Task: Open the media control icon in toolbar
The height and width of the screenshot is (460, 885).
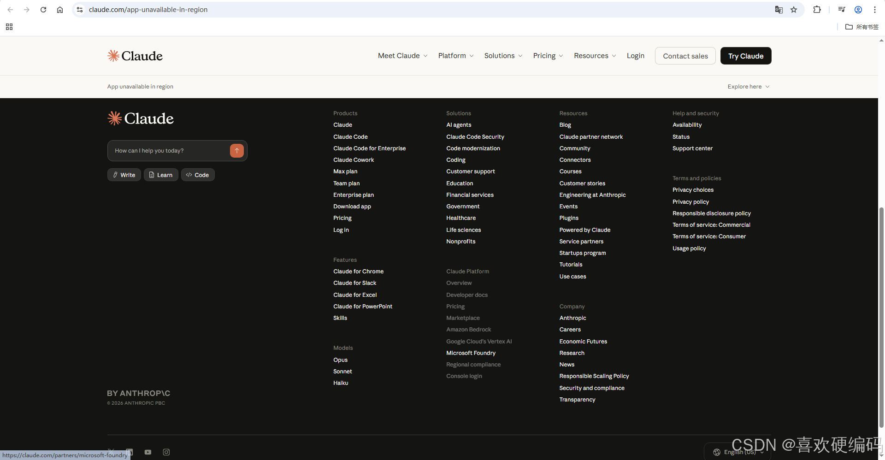Action: tap(842, 10)
